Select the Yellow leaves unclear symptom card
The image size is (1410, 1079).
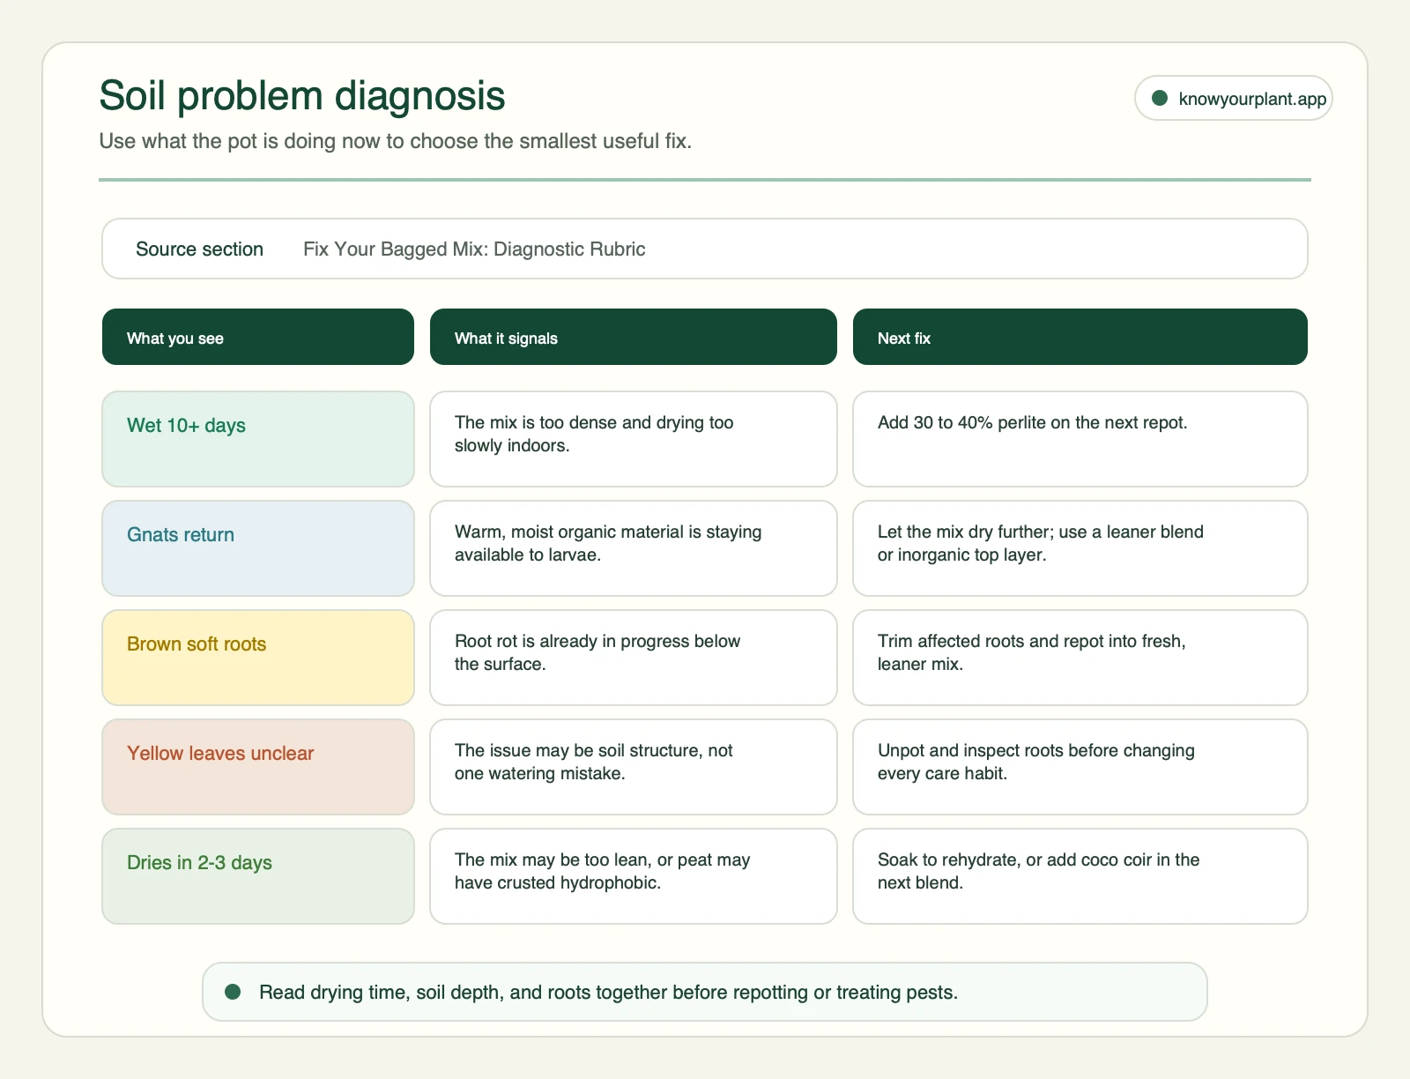click(258, 767)
